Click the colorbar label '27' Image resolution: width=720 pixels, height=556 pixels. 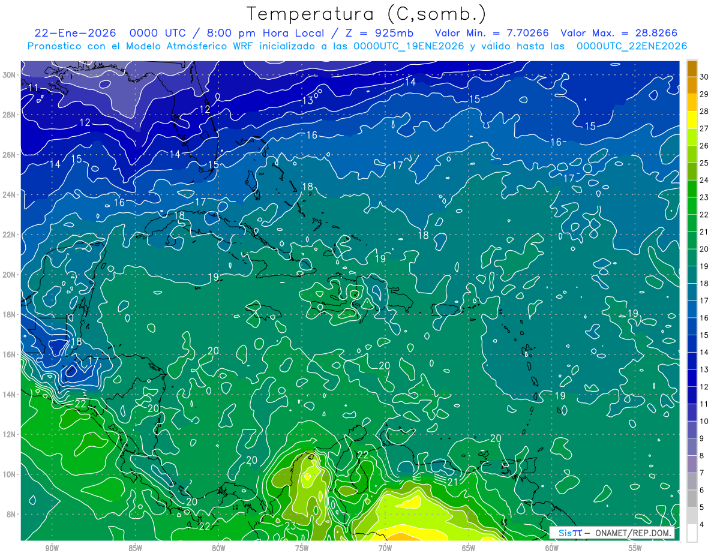(x=704, y=128)
